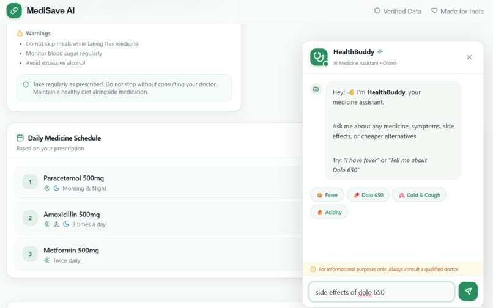Click the info icon in the disclaimer banner
The width and height of the screenshot is (493, 308).
pyautogui.click(x=313, y=269)
